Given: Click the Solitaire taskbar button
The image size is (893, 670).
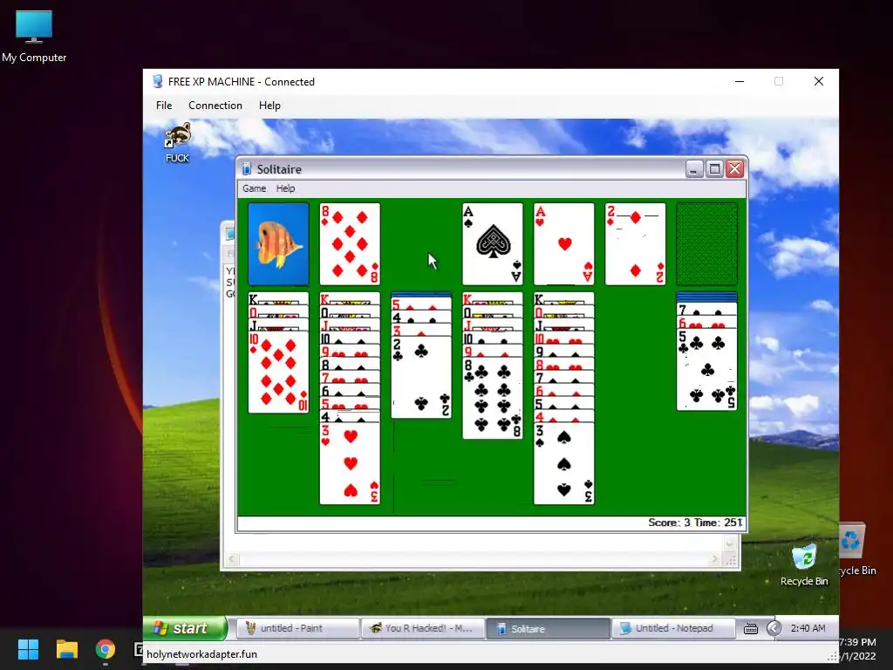Looking at the screenshot, I should pyautogui.click(x=548, y=628).
